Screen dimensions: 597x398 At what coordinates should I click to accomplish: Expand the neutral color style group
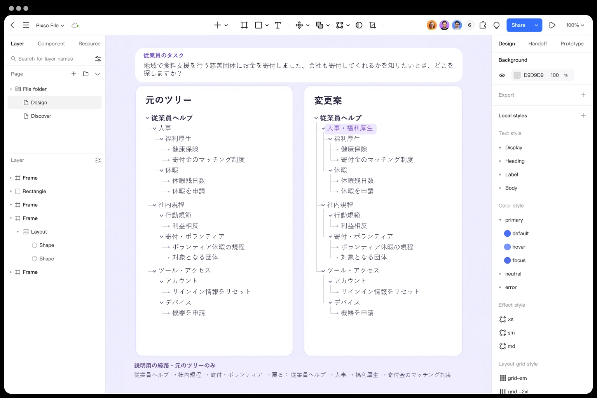pos(500,274)
